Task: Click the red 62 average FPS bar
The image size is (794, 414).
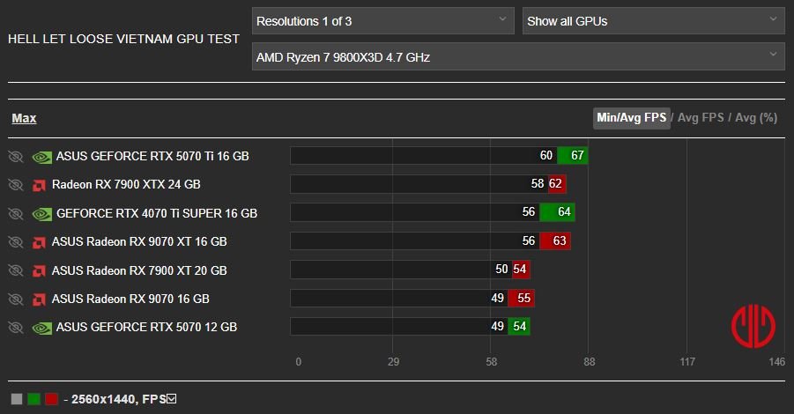Action: point(557,184)
